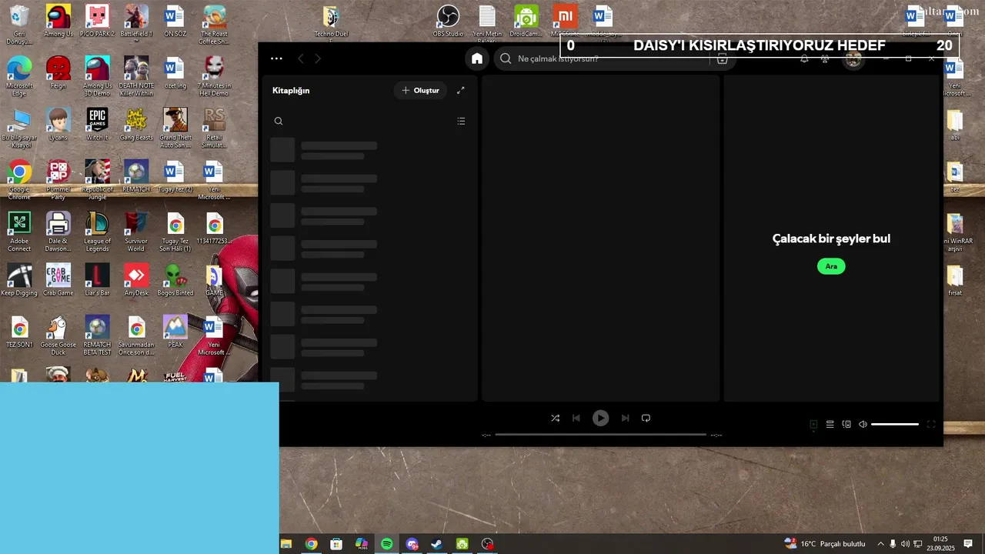Open the library sort and view list icon

click(461, 121)
